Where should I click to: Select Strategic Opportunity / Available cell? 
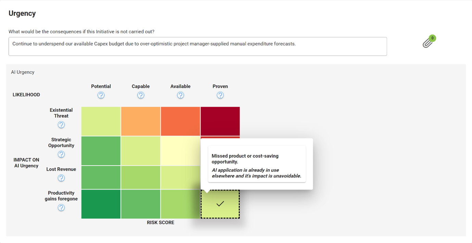(180, 151)
